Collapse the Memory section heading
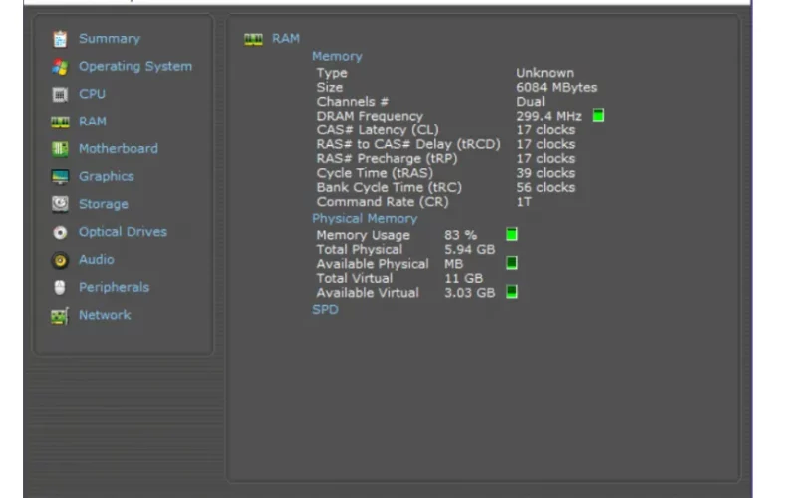The width and height of the screenshot is (797, 498). pos(337,56)
